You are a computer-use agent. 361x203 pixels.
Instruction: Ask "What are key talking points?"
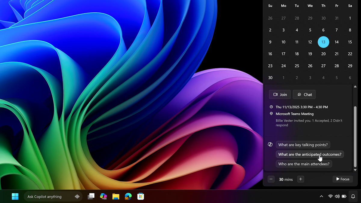click(303, 145)
